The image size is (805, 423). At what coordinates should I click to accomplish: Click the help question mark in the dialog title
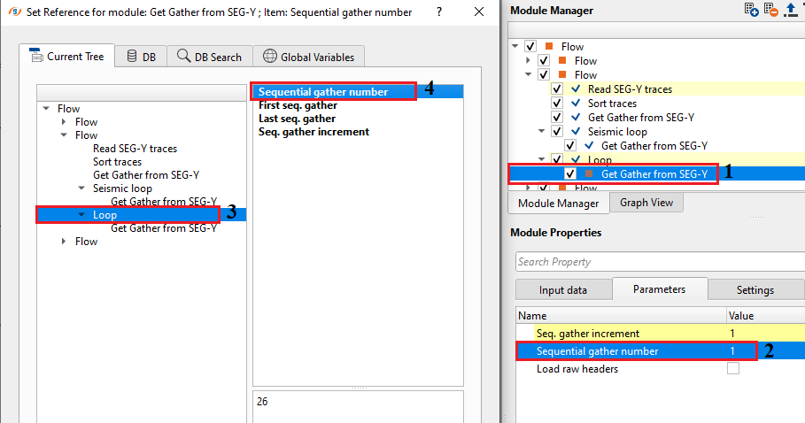click(x=439, y=12)
